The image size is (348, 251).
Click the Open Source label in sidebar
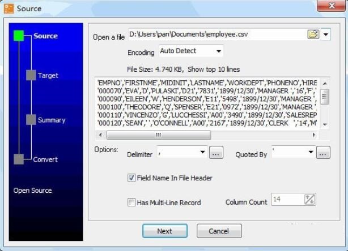(32, 191)
